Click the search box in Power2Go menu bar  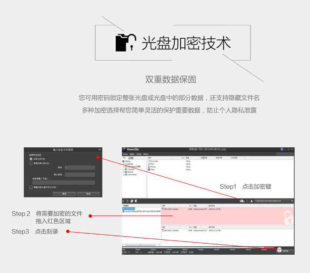(x=285, y=154)
